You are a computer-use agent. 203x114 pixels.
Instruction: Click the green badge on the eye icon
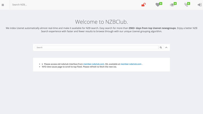[175, 3]
